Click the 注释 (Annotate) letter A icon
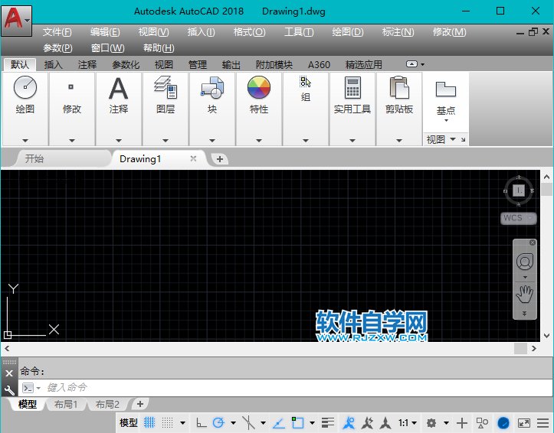554x433 pixels. click(x=118, y=89)
